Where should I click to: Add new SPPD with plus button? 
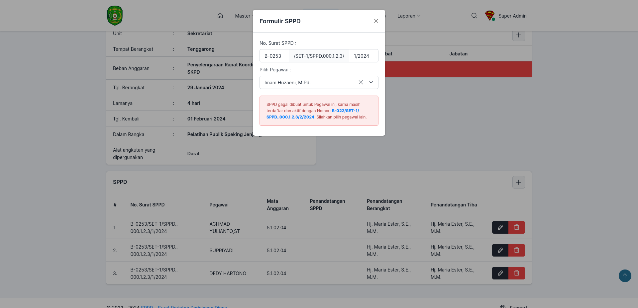click(519, 182)
